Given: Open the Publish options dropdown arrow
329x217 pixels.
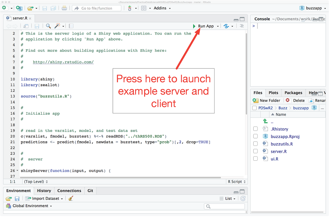Looking at the screenshot, I should click(232, 26).
